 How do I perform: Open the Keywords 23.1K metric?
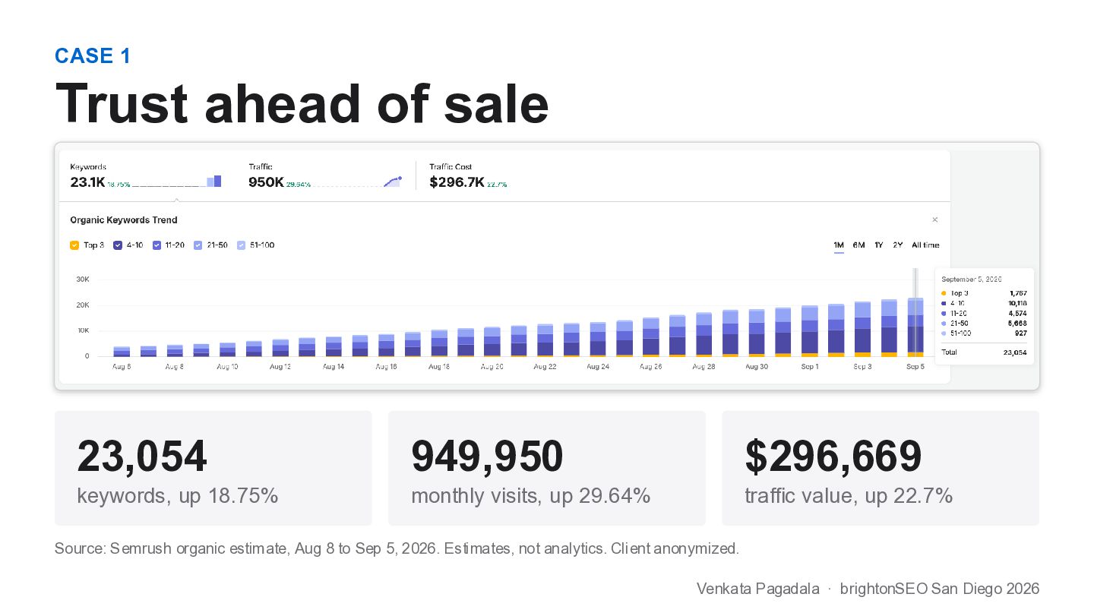pos(145,175)
